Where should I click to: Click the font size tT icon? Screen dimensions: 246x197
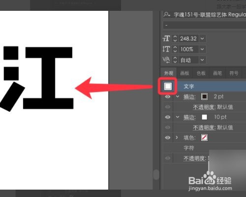[166, 38]
